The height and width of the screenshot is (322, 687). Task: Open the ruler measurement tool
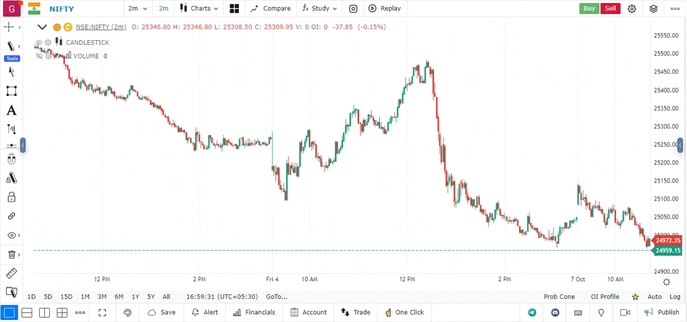point(11,274)
